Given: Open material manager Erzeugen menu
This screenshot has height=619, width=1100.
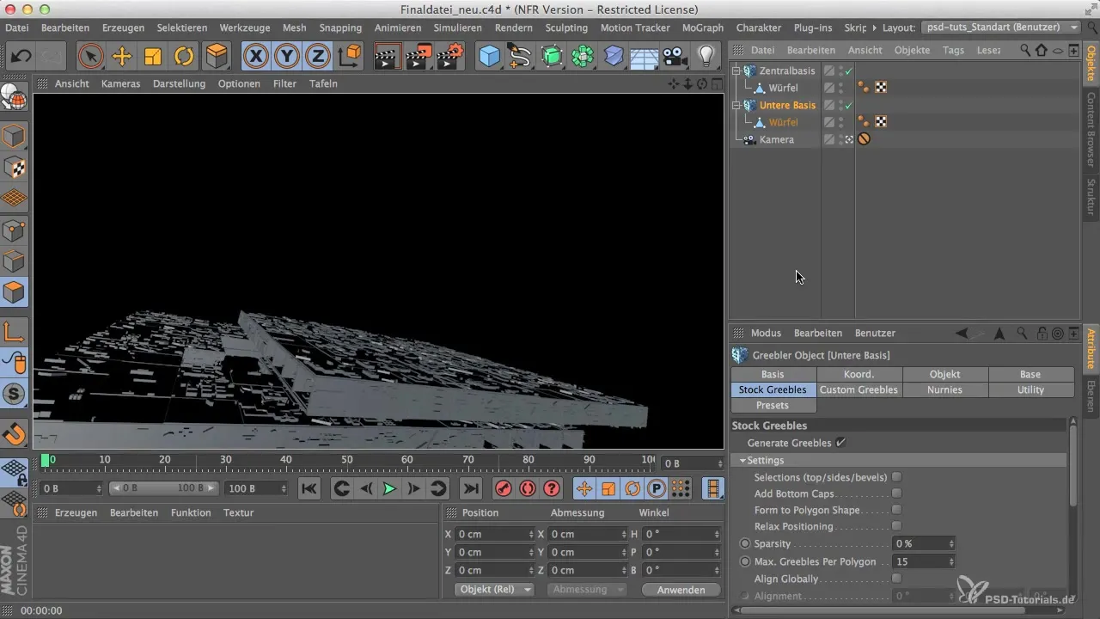Looking at the screenshot, I should coord(76,512).
